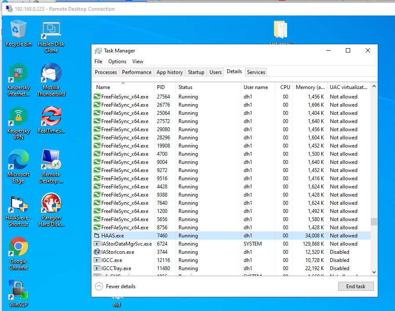Click SYSTEM user name for IAStorDataMgrSvc.exe
The width and height of the screenshot is (395, 311).
point(252,243)
